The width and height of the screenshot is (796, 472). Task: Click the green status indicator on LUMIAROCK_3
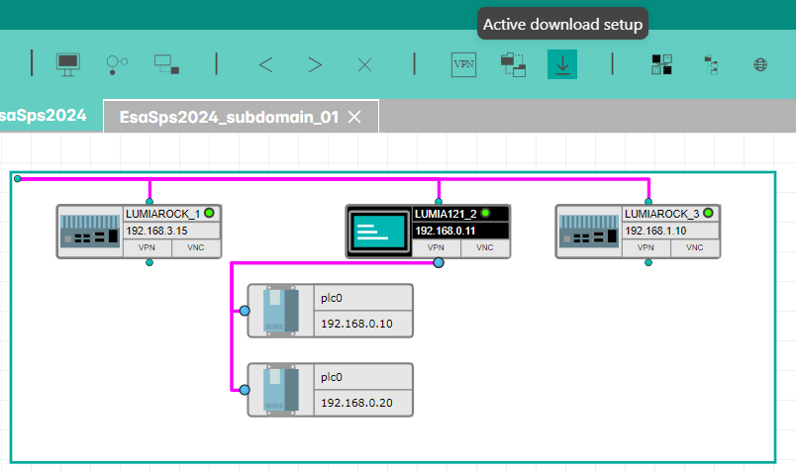coord(708,213)
